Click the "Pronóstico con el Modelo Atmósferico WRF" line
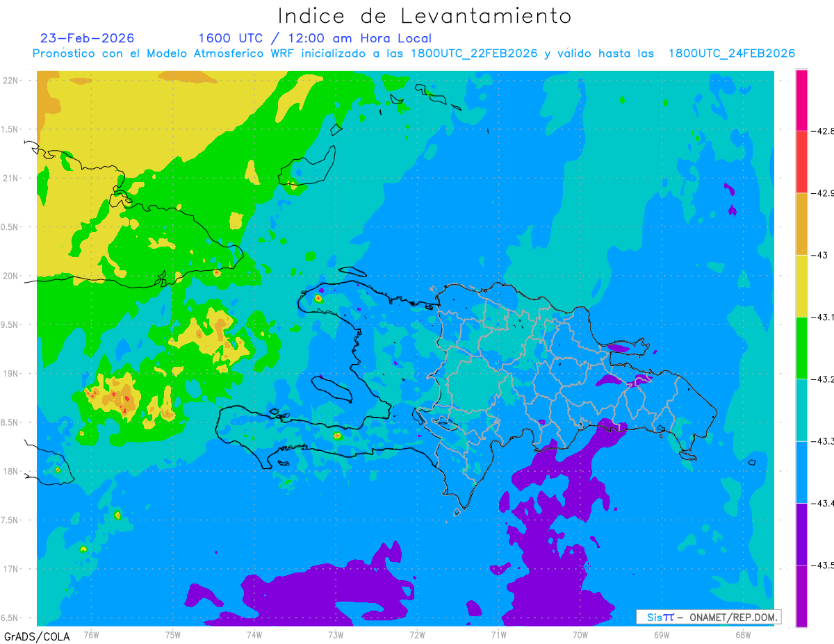Image resolution: width=834 pixels, height=644 pixels. 414,54
